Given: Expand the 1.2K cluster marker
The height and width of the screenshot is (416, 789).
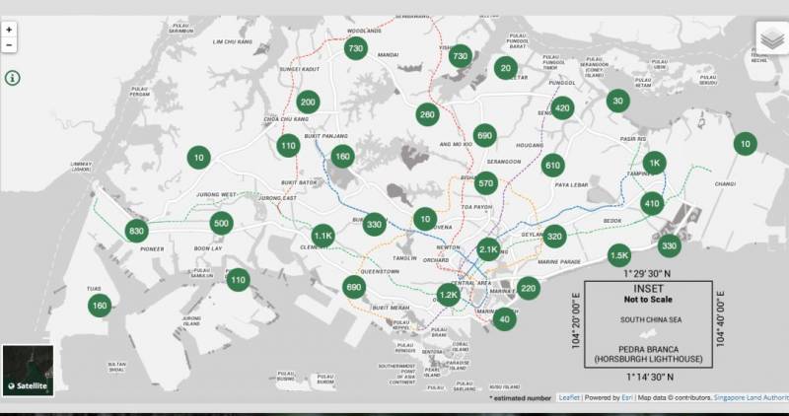Looking at the screenshot, I should click(x=449, y=294).
